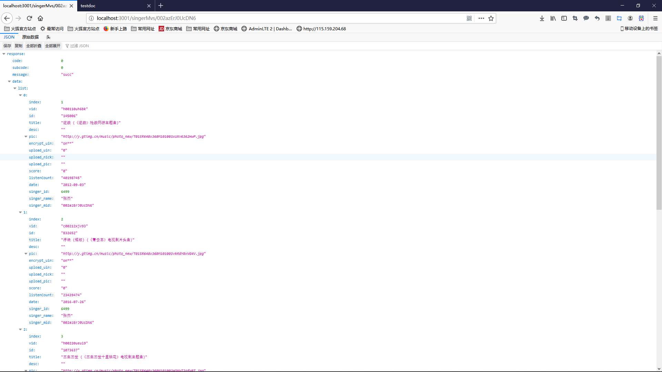
Task: Open the hamburger application menu
Action: click(655, 18)
